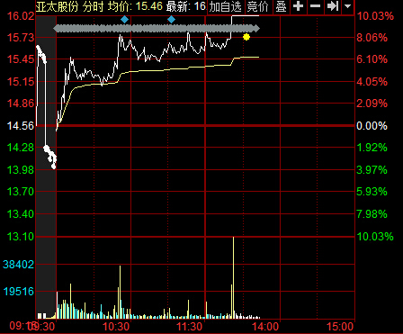403x334 pixels.
Task: Click the 均价 average price label
Action: click(118, 6)
